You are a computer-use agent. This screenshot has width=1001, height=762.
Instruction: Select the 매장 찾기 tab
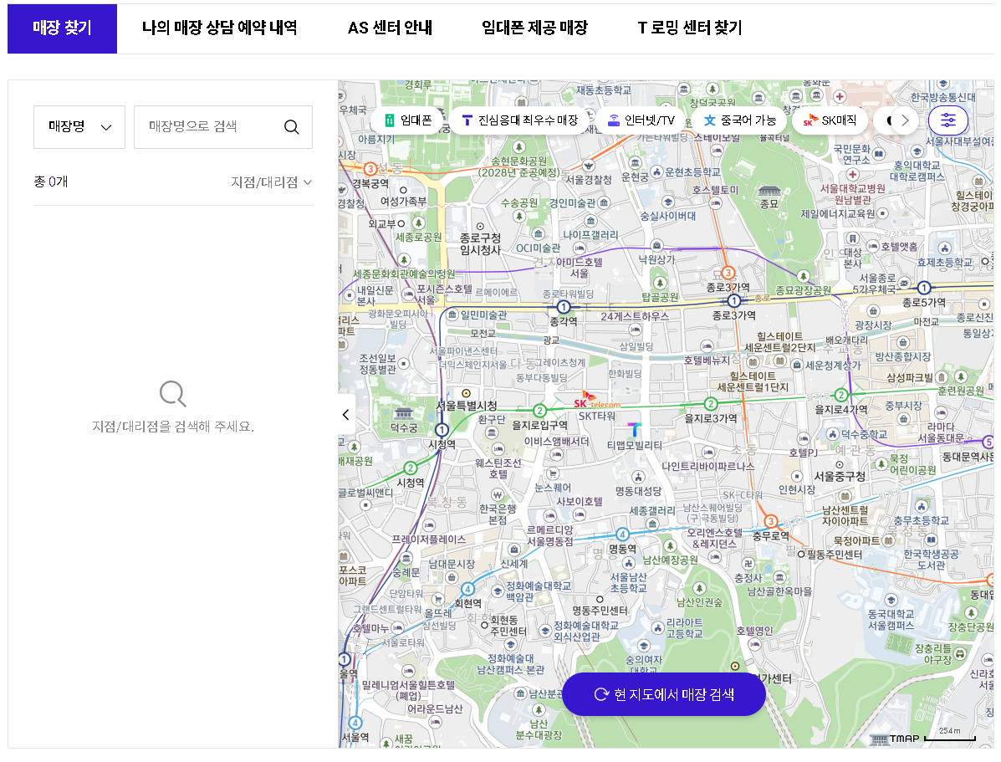(62, 28)
